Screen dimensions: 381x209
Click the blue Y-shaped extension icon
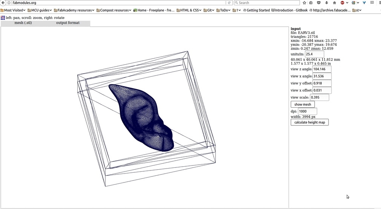click(x=364, y=3)
